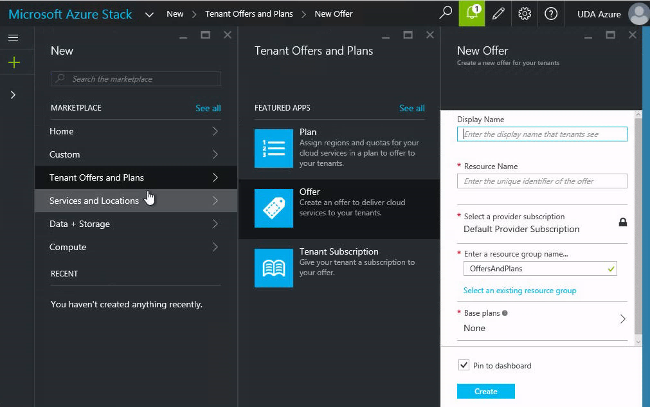Screen dimensions: 650x407
Task: Click See all next to Featured Apps
Action: coord(411,108)
